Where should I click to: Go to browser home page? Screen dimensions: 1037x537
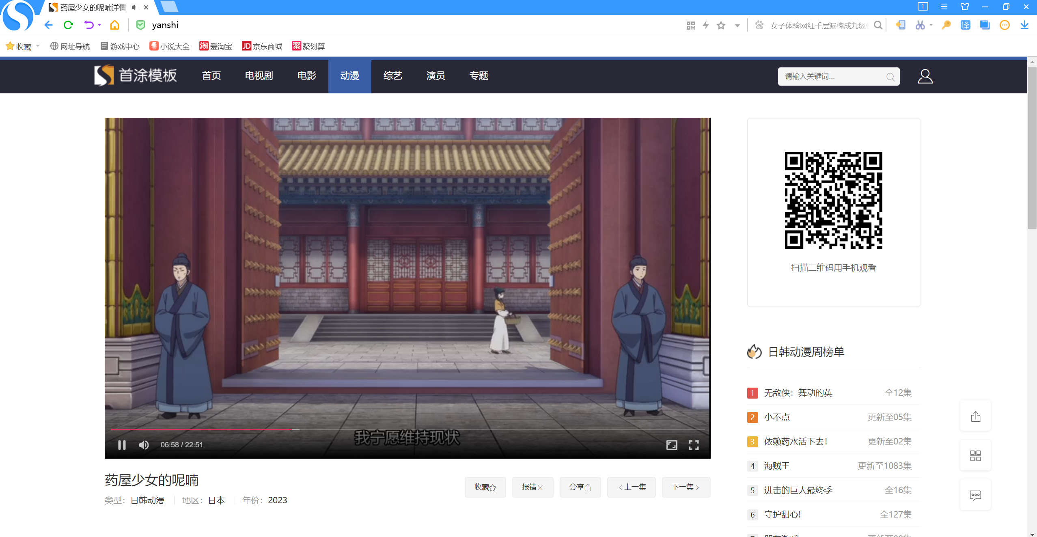(x=115, y=25)
